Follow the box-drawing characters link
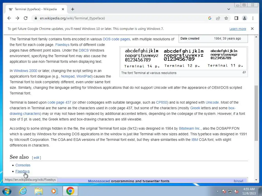 (x=25, y=114)
